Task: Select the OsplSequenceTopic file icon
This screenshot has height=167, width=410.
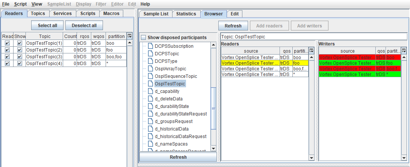Action: click(x=150, y=76)
